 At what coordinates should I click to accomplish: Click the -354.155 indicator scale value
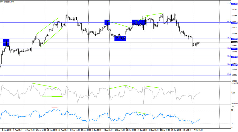point(235,104)
